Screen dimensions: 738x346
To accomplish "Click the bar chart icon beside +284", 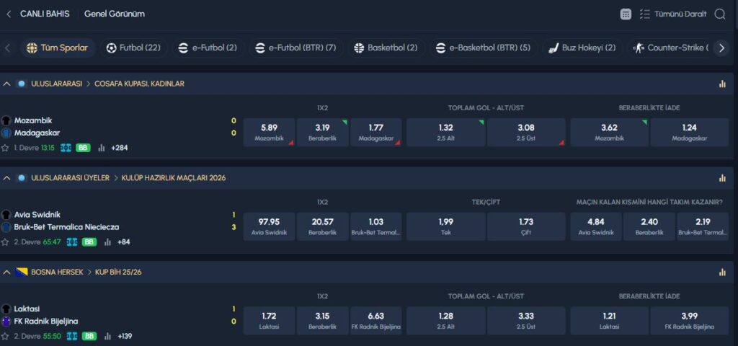I will click(101, 148).
